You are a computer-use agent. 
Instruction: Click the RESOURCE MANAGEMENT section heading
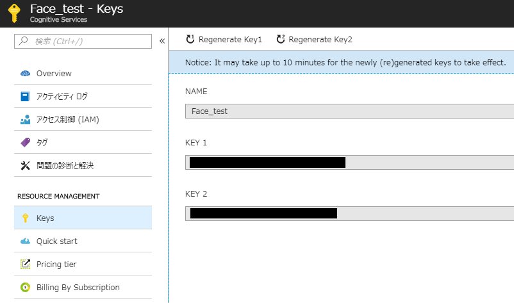[58, 196]
